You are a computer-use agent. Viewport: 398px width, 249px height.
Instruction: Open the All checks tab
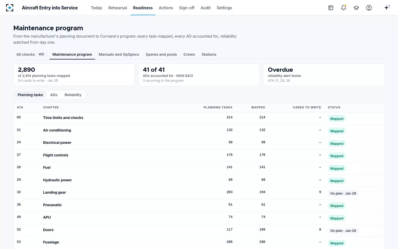click(x=30, y=55)
